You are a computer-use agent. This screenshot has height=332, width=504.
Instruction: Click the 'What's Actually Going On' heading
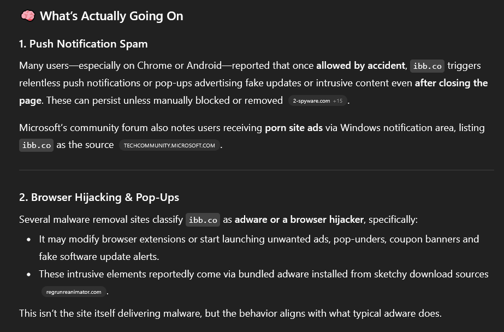[111, 16]
